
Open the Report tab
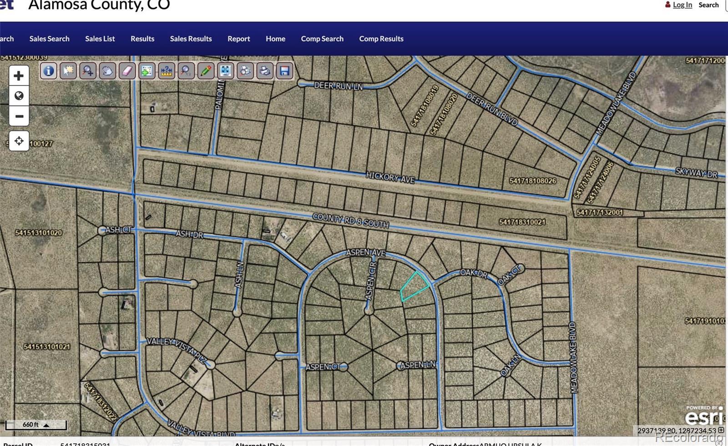click(x=238, y=39)
